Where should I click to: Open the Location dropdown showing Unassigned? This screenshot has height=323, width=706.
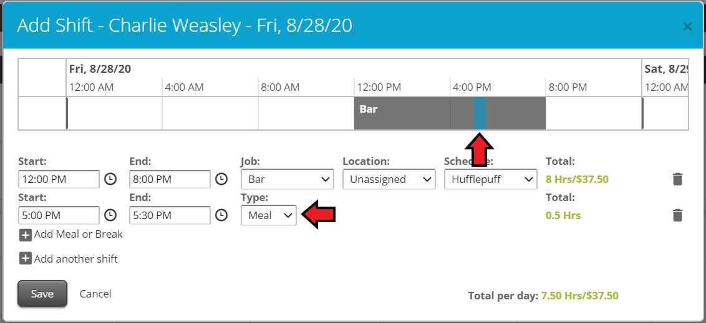[x=389, y=179]
